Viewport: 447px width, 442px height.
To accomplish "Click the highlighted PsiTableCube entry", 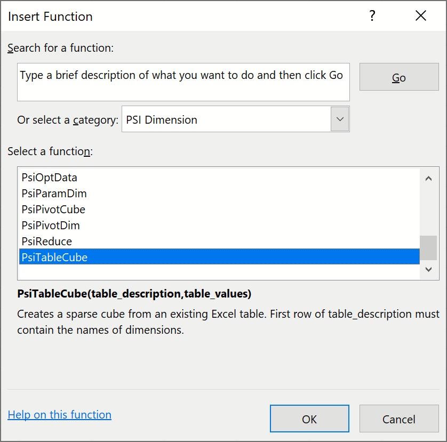I will point(54,258).
